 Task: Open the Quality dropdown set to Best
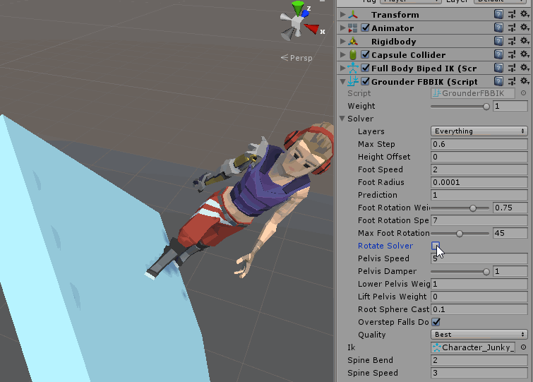point(479,335)
